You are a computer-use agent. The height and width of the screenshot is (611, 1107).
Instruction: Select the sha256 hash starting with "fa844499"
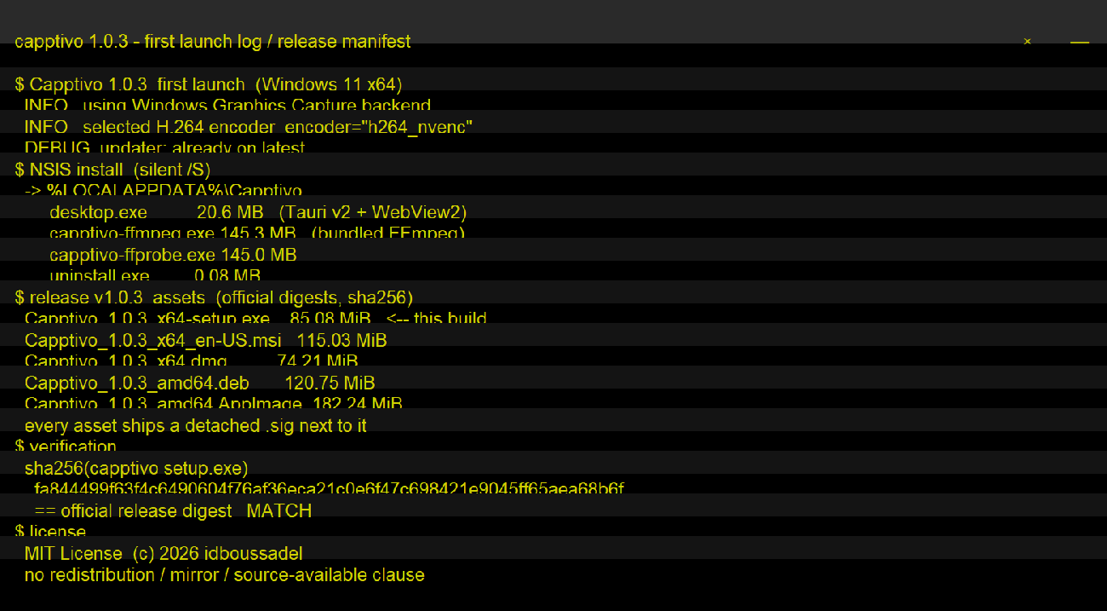[x=329, y=489]
